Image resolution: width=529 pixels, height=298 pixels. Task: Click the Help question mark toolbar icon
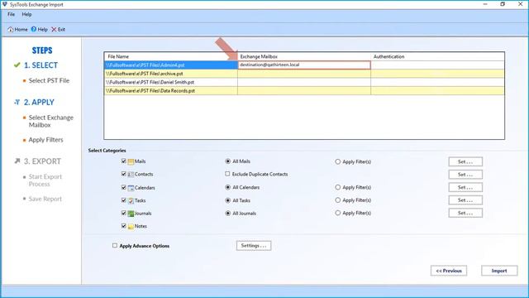(34, 30)
